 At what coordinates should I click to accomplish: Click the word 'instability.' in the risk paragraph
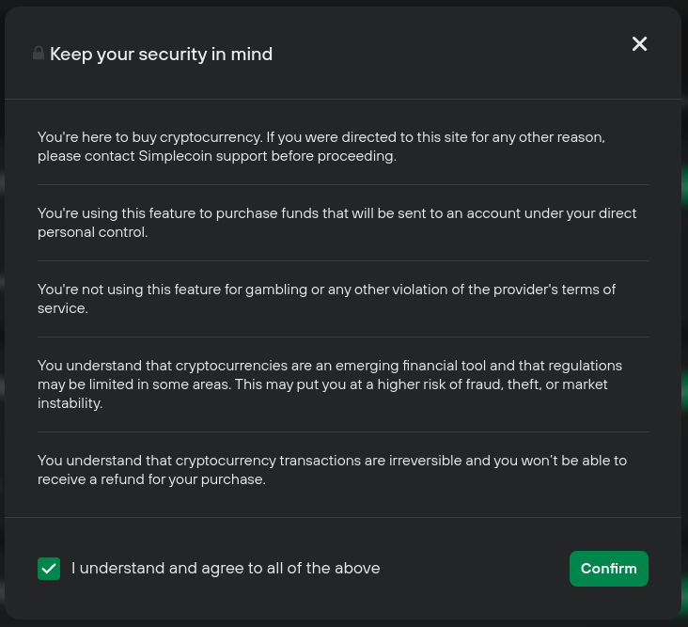[x=70, y=403]
